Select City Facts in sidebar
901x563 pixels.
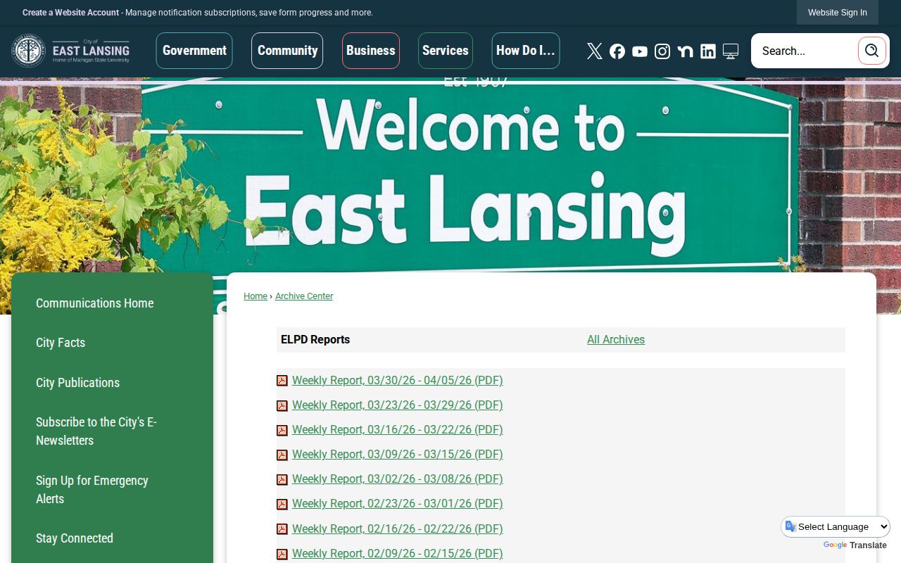pyautogui.click(x=61, y=343)
